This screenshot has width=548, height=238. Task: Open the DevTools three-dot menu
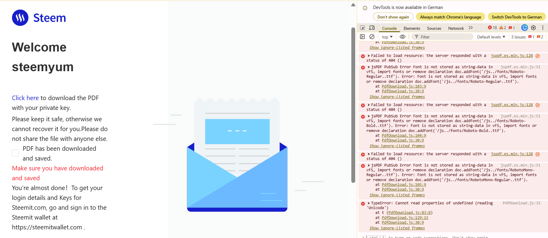point(543,28)
